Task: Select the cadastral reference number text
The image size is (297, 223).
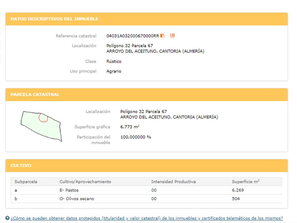Action: click(x=132, y=36)
